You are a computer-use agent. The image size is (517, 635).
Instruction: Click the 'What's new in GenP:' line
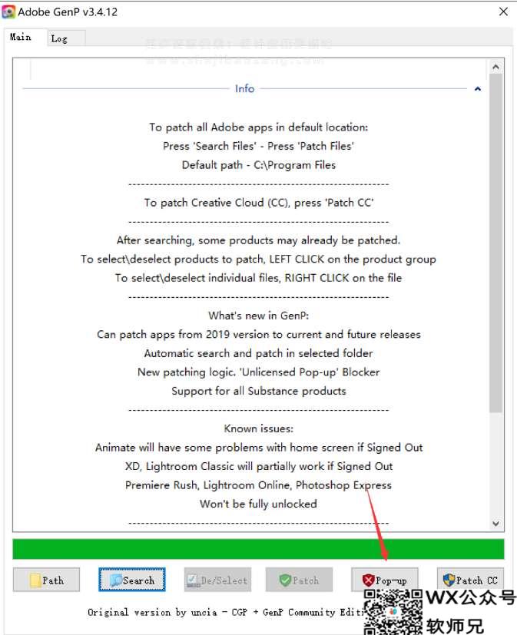tap(258, 316)
